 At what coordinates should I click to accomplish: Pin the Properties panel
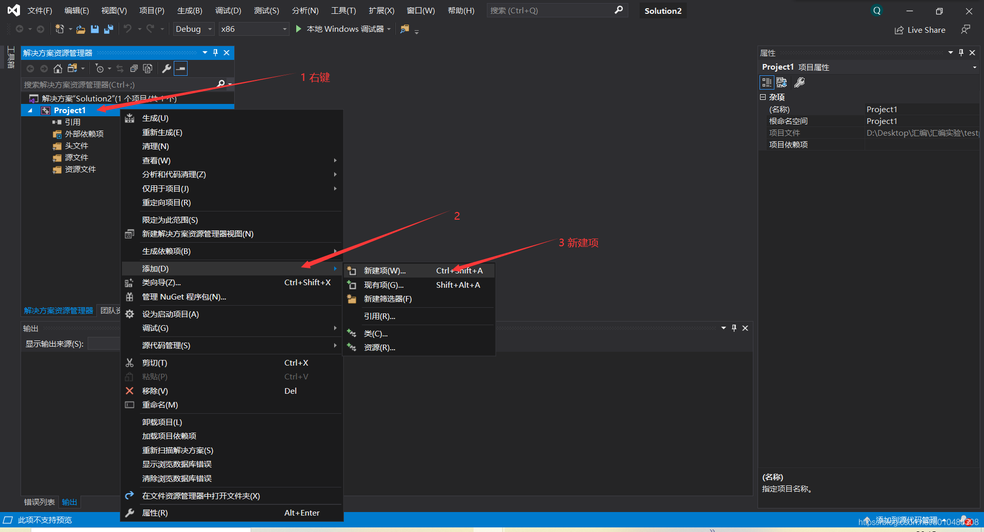961,53
